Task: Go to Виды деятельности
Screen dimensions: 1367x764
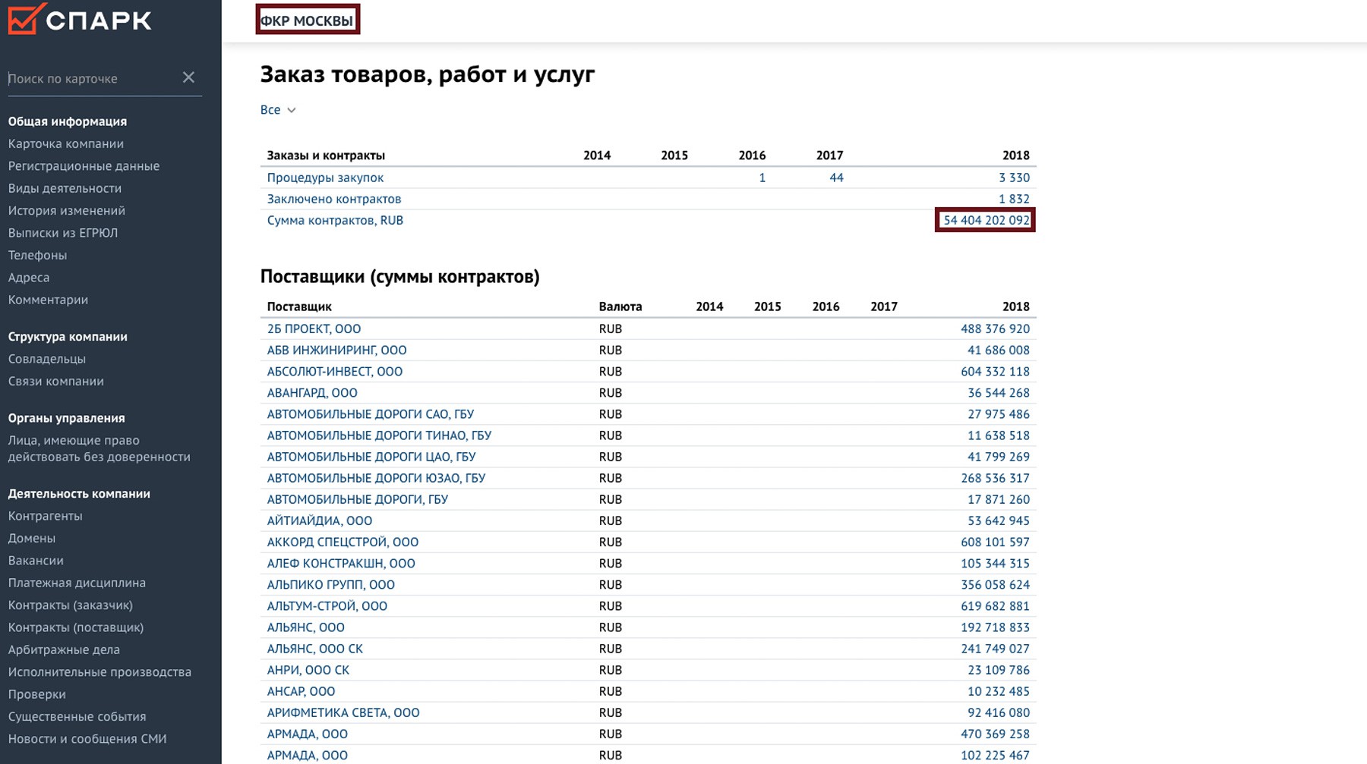Action: coord(65,188)
